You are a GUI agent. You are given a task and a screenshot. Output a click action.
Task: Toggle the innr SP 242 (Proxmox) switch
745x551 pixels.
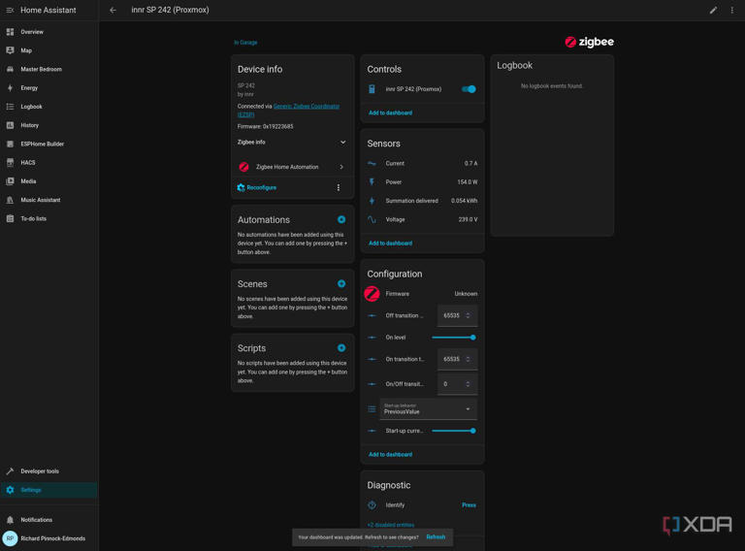coord(469,89)
